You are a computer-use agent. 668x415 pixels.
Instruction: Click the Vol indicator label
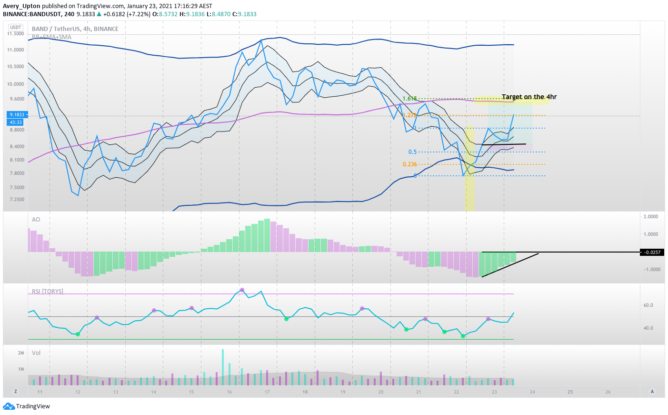click(x=36, y=353)
